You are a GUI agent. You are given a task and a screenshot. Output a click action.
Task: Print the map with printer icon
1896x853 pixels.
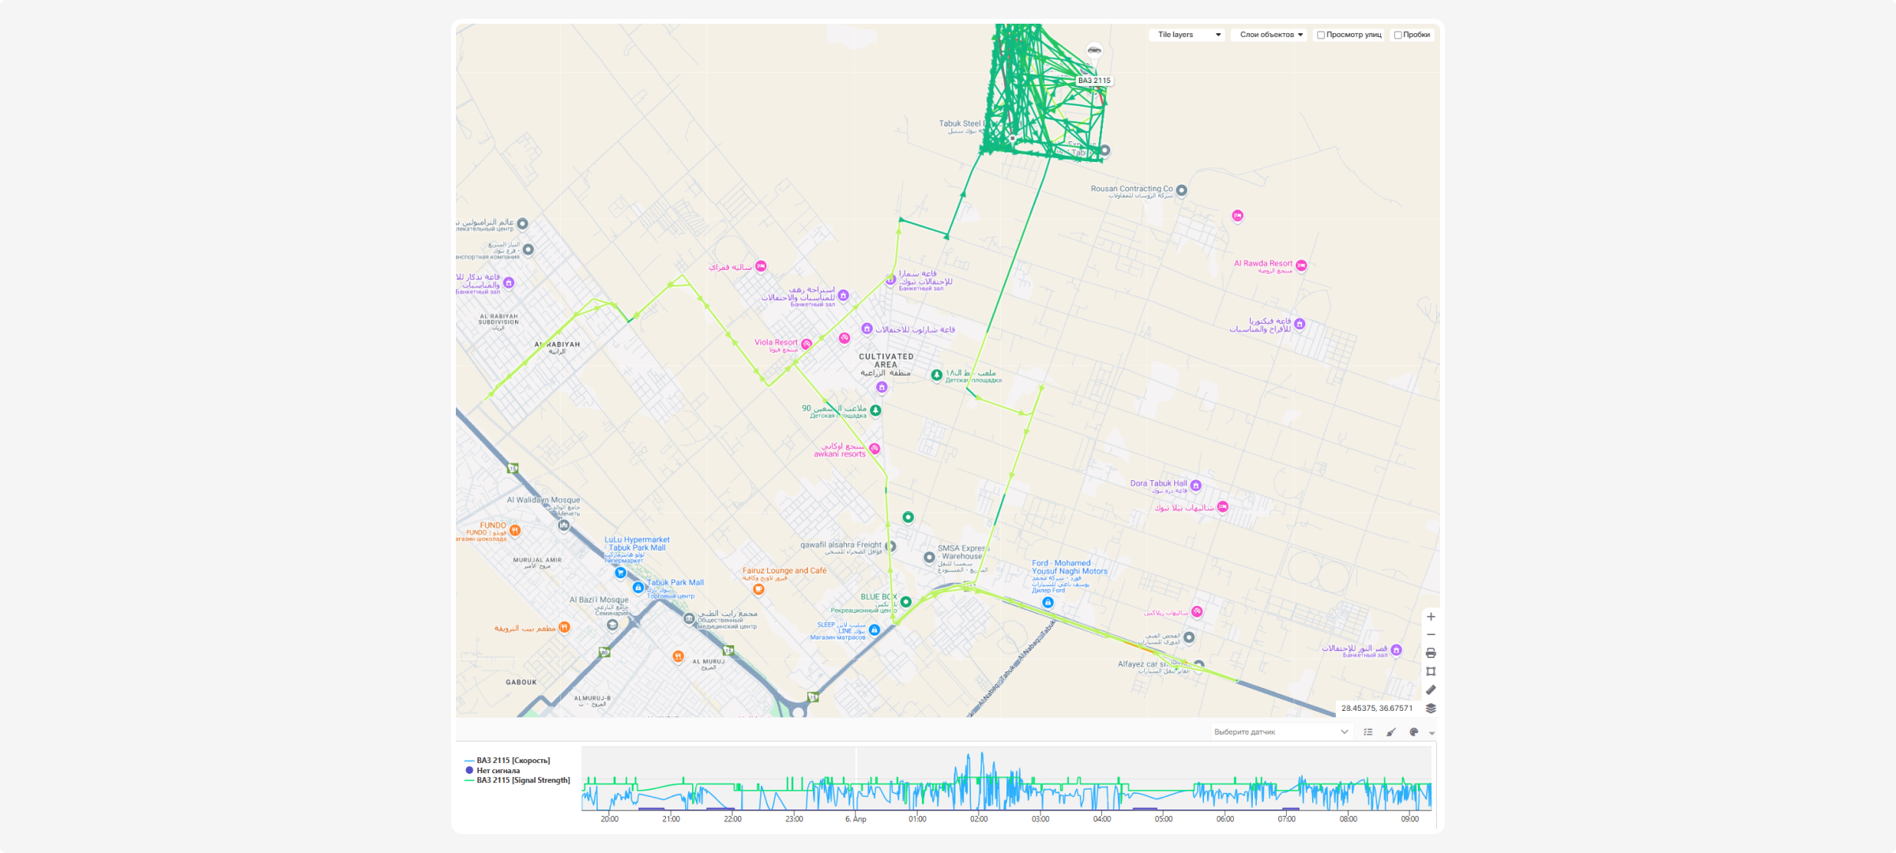click(x=1431, y=653)
